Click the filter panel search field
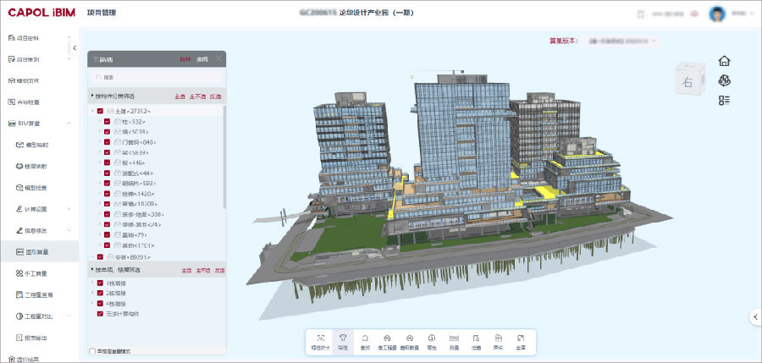Image resolution: width=762 pixels, height=363 pixels. click(157, 77)
